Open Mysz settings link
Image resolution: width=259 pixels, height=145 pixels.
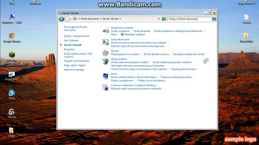click(114, 34)
